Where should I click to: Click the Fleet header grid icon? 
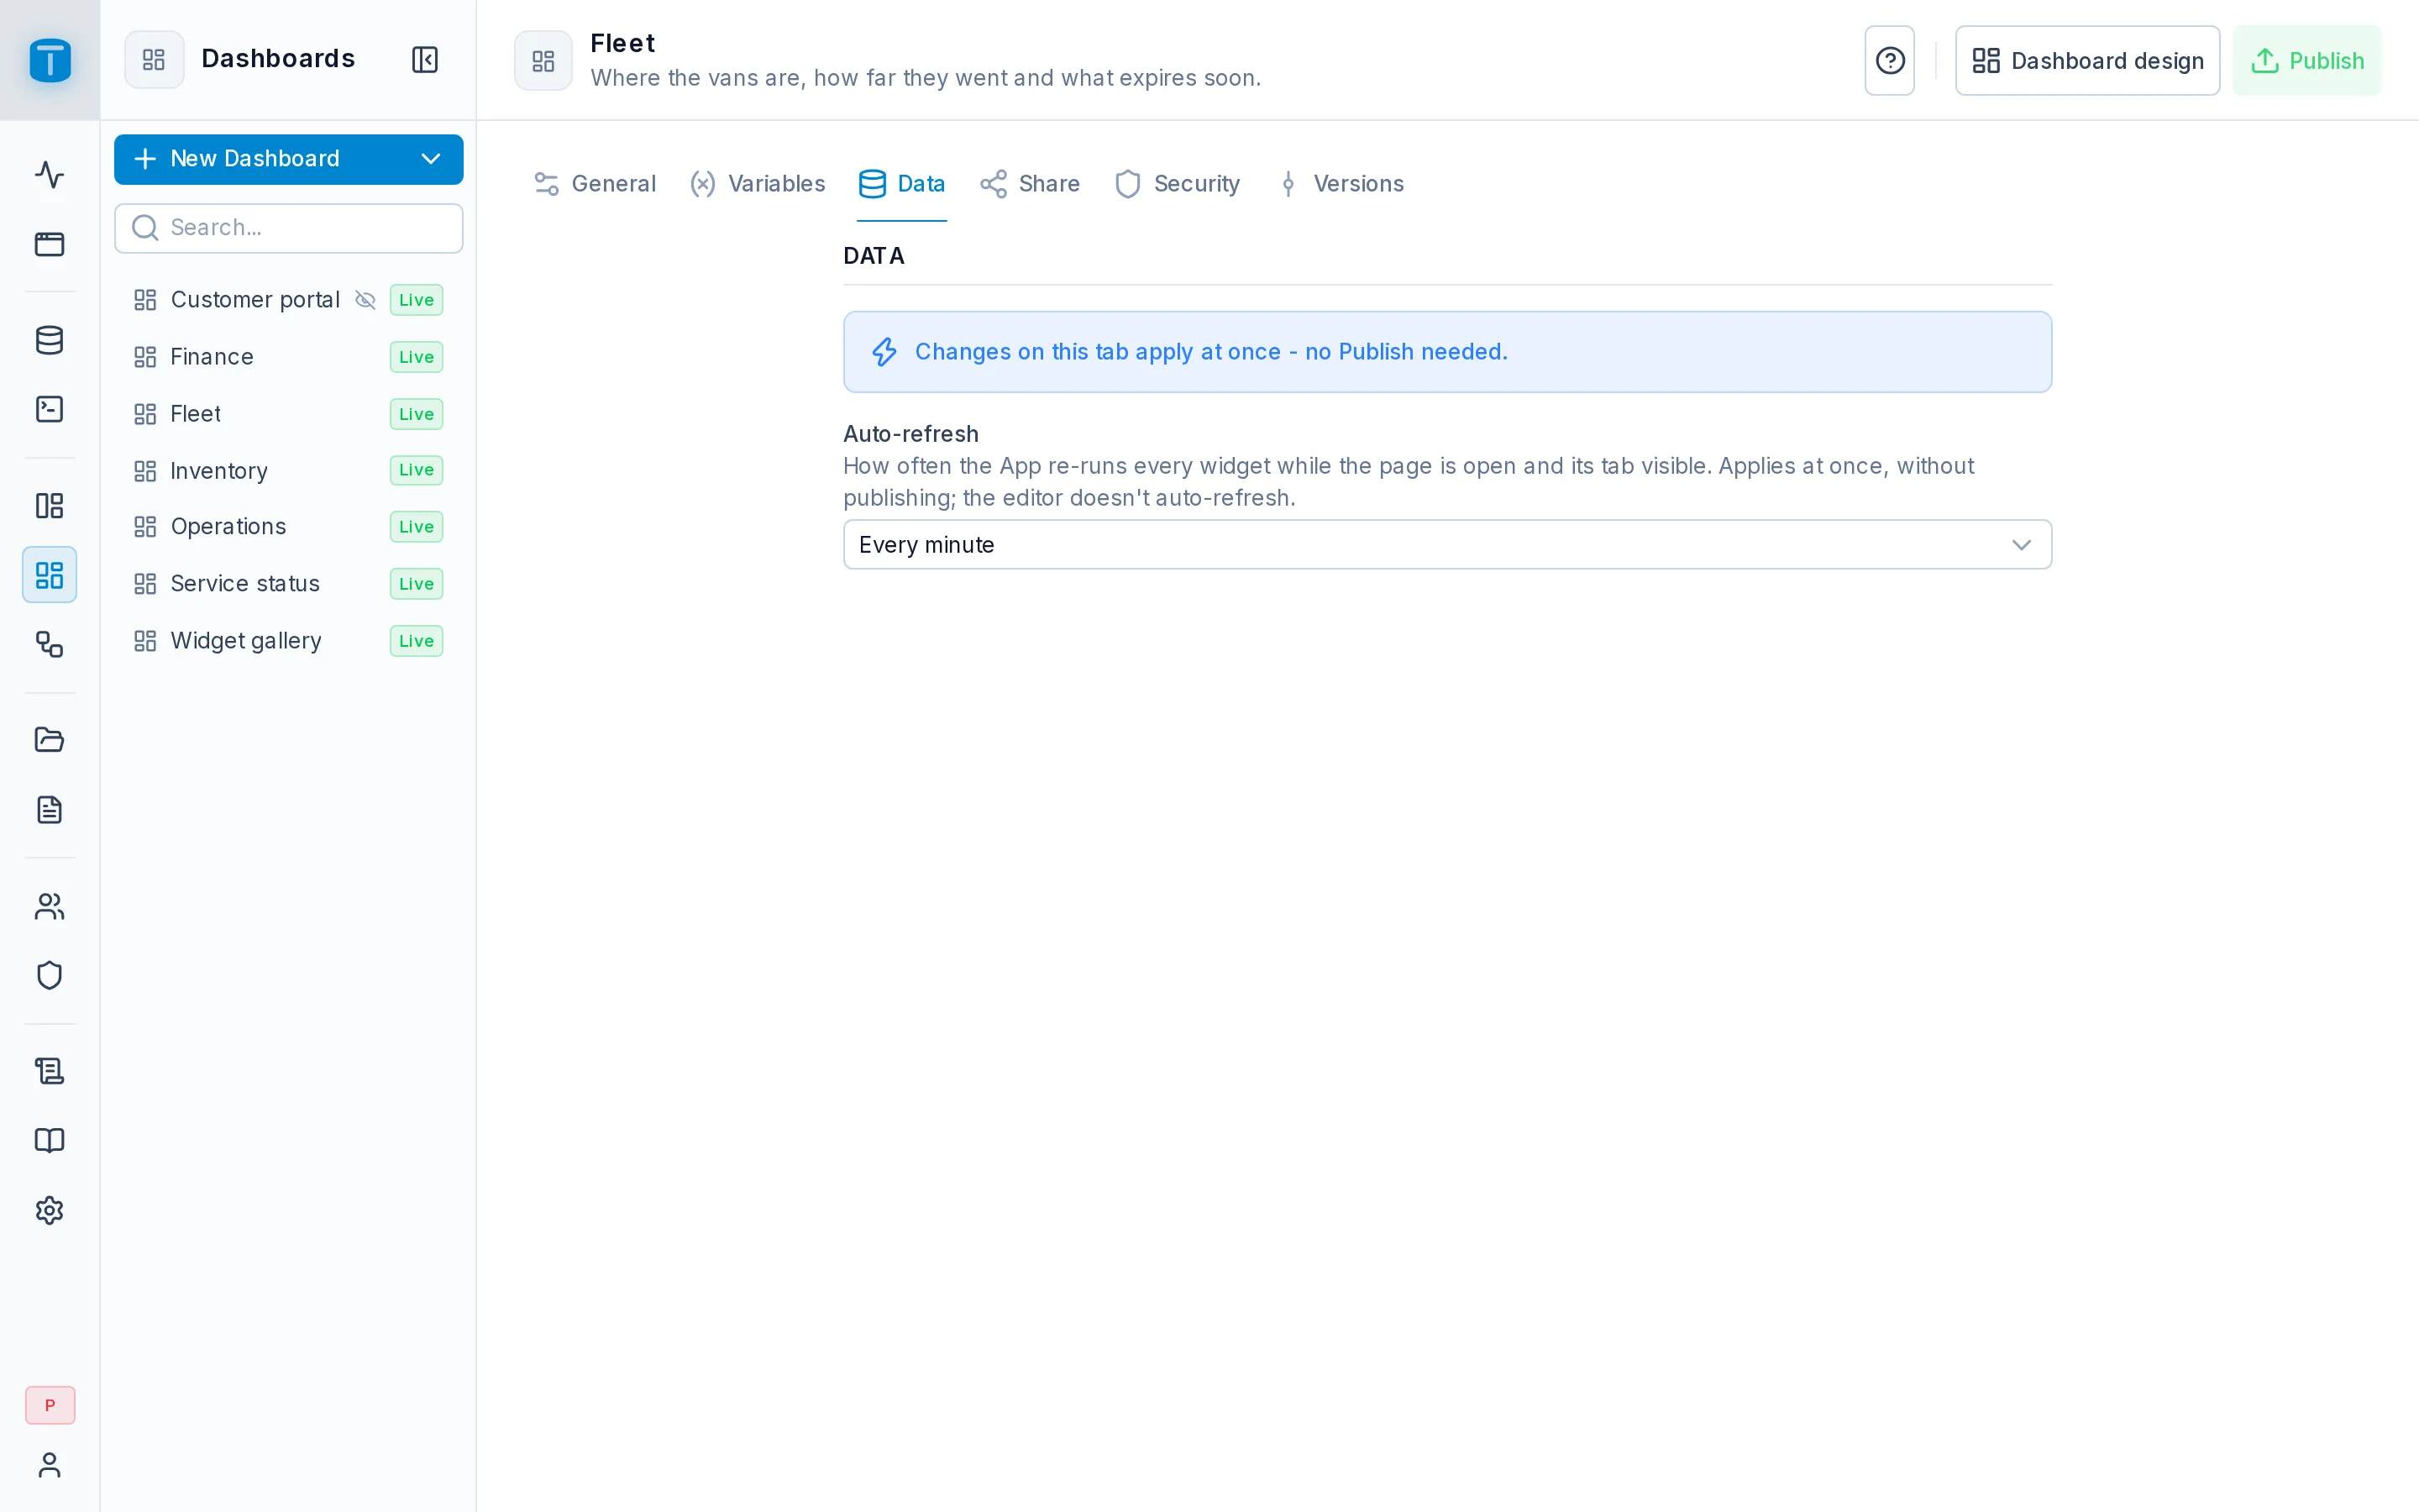(x=543, y=61)
